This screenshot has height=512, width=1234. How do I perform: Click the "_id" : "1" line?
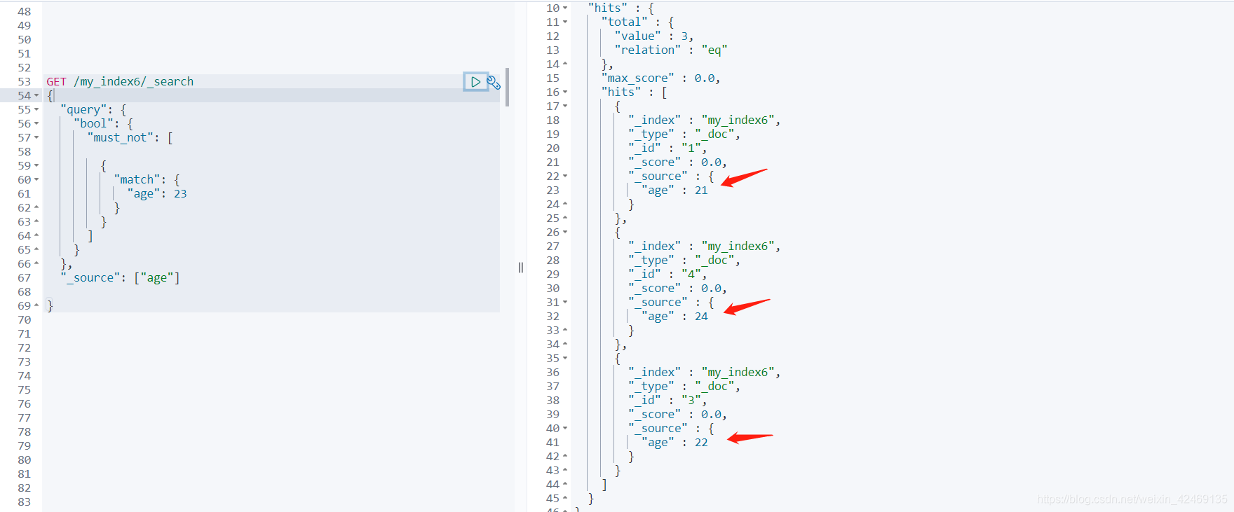click(667, 148)
